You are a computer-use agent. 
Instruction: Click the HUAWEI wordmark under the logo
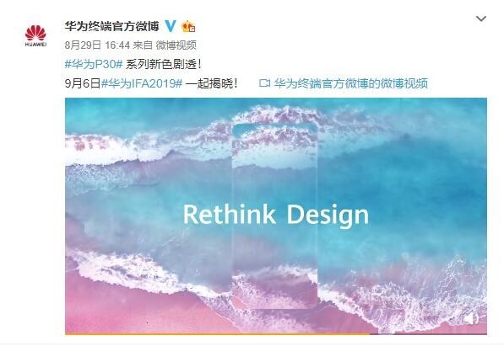point(35,45)
